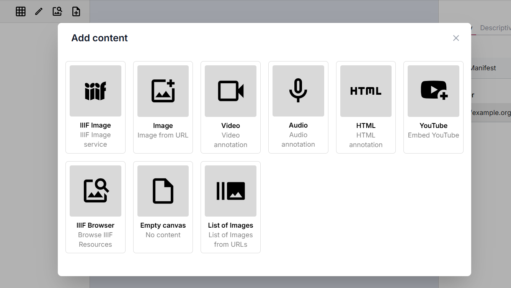The width and height of the screenshot is (511, 288).
Task: Click the IIIF logo thumbnail
Action: pos(95,91)
